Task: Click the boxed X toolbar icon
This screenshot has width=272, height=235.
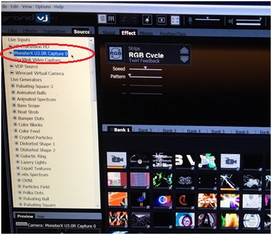Action: click(161, 20)
